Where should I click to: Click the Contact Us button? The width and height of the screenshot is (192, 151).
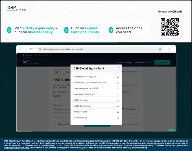162,62
